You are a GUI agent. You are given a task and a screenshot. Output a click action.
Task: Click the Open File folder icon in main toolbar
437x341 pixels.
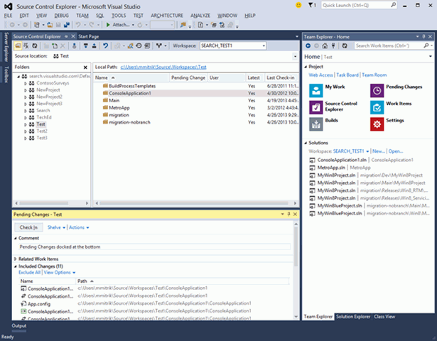[x=50, y=25]
